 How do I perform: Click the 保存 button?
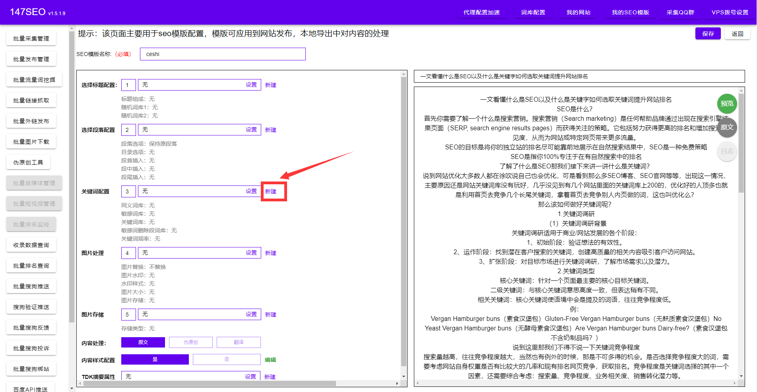[708, 34]
